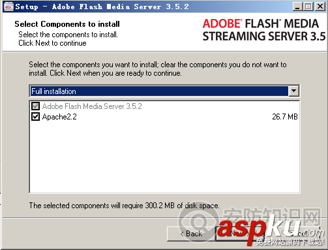Screen dimensions: 328x250
Task: Go to the previous step with Back
Action: click(x=191, y=234)
